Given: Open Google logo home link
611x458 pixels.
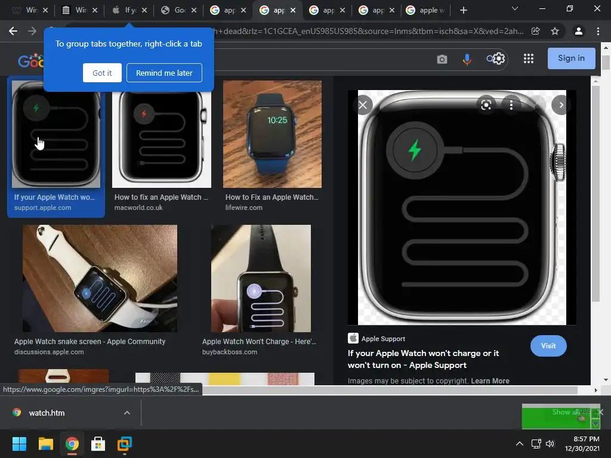Looking at the screenshot, I should pos(30,61).
